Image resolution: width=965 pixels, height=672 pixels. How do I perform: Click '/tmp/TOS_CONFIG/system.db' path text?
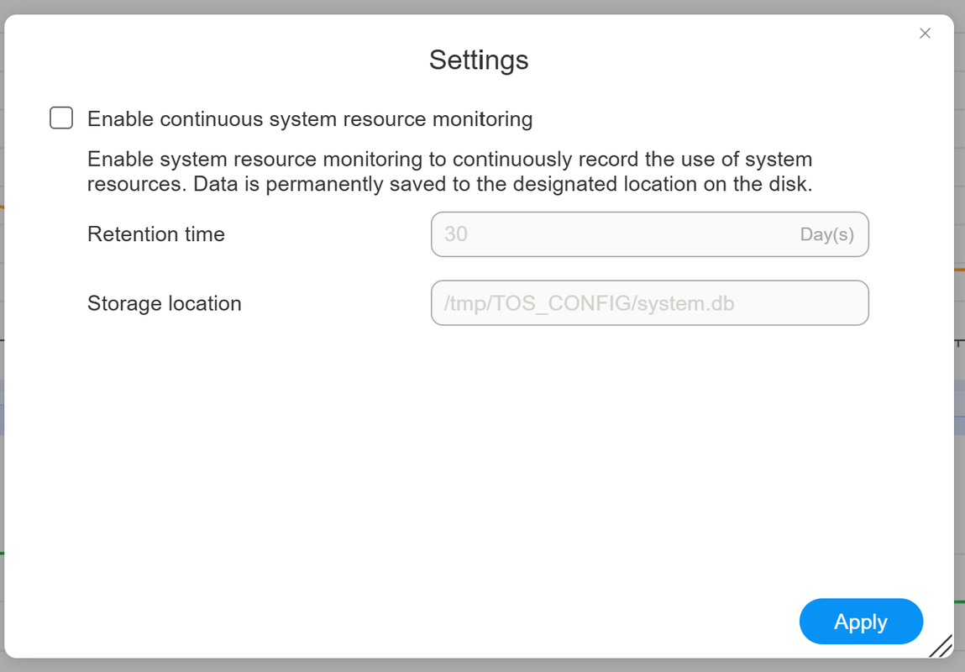point(589,303)
